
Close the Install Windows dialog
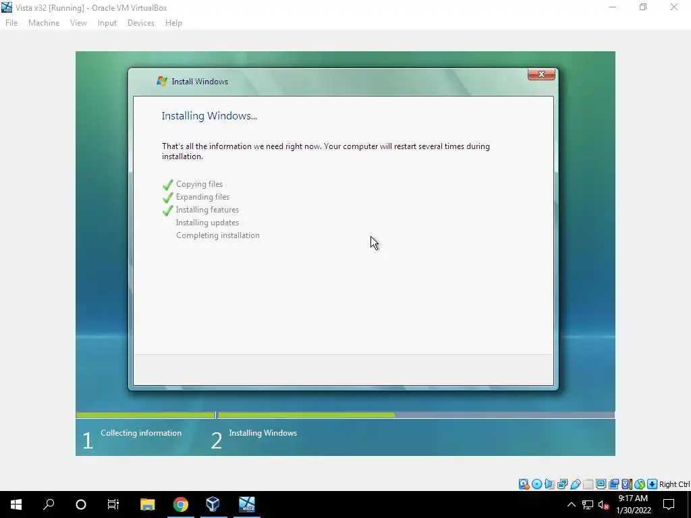[x=541, y=74]
